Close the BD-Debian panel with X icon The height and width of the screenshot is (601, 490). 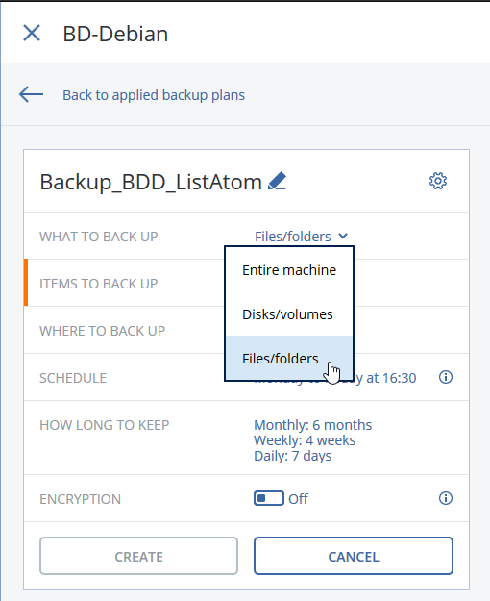click(x=32, y=33)
